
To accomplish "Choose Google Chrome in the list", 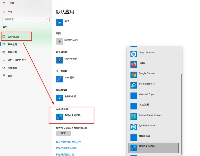I will pos(154,75).
